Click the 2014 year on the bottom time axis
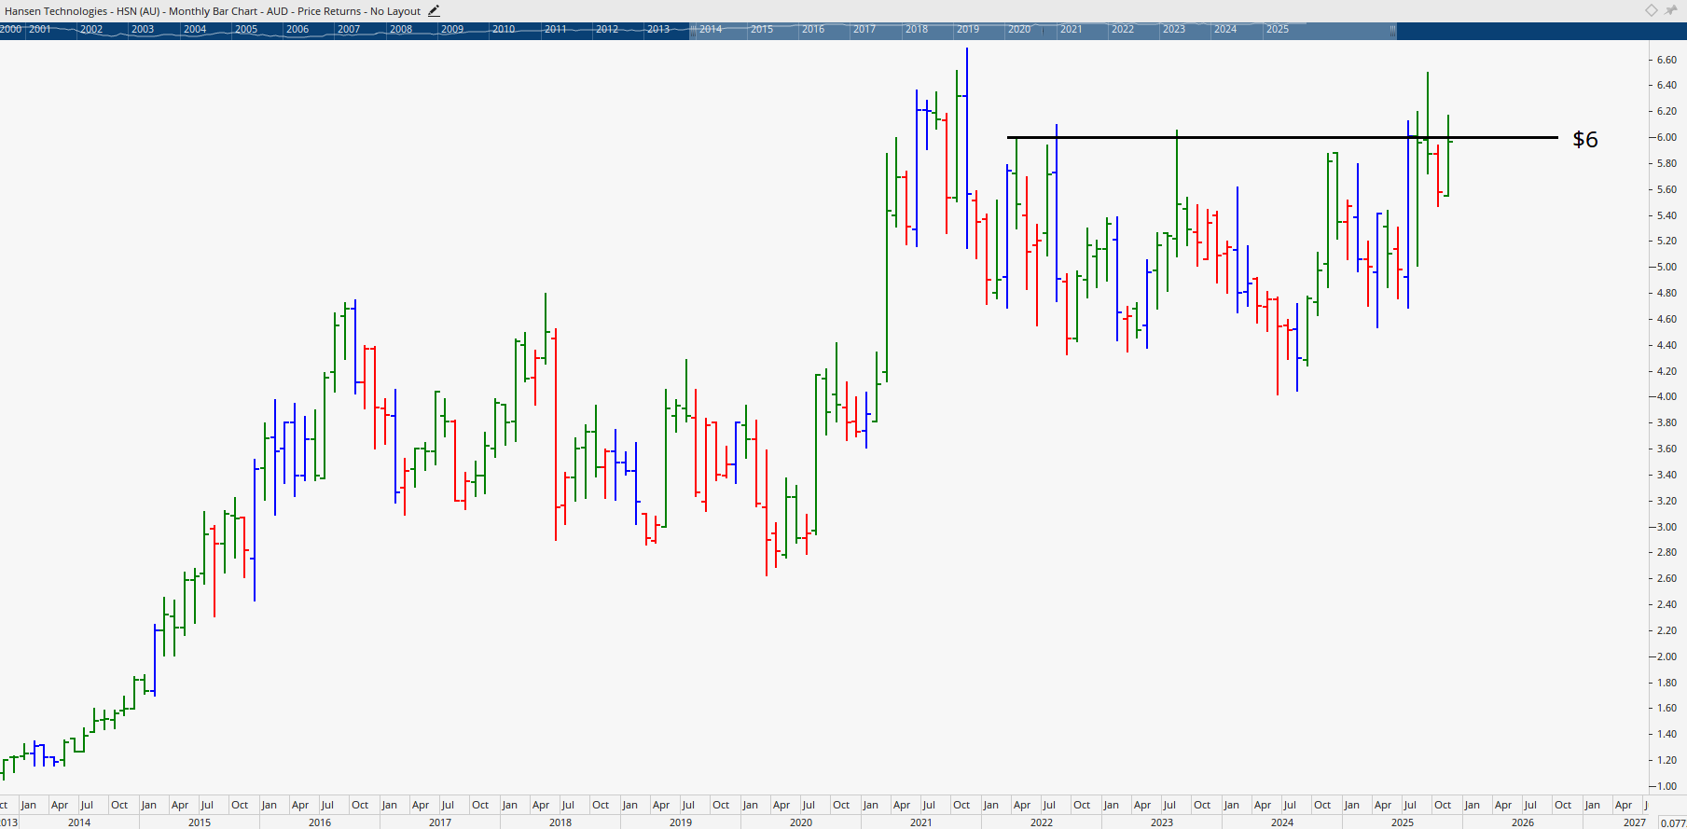Image resolution: width=1687 pixels, height=829 pixels. [79, 822]
